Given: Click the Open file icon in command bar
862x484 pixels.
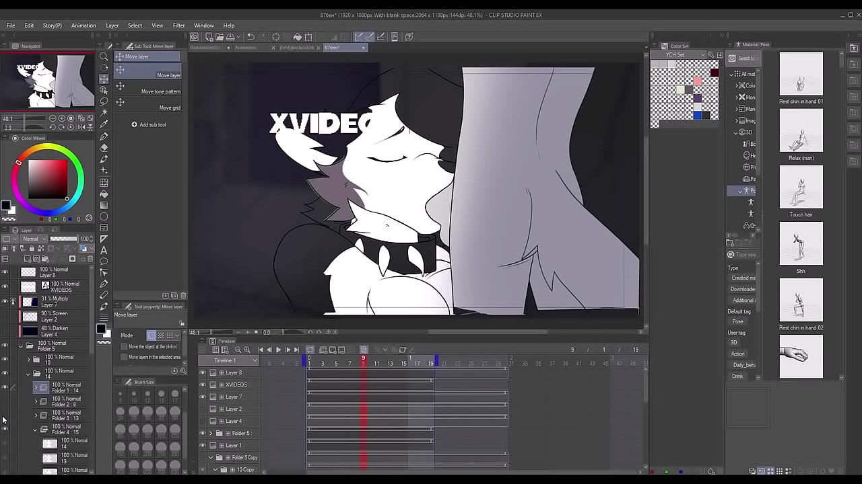Looking at the screenshot, I should [220, 37].
